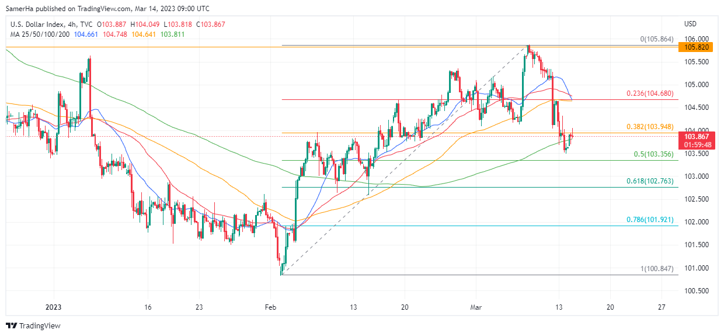This screenshot has height=336, width=724.
Task: Select the 0.382(103.948) Fibonacci level label
Action: 650,127
